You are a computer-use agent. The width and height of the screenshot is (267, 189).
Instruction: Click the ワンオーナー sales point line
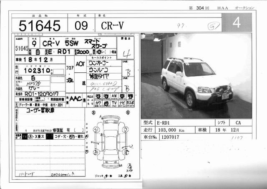click(x=98, y=63)
